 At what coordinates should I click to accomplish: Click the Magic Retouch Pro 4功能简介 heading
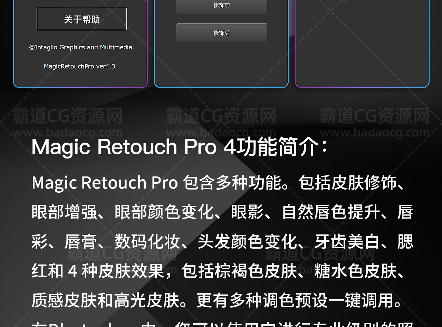click(x=180, y=147)
